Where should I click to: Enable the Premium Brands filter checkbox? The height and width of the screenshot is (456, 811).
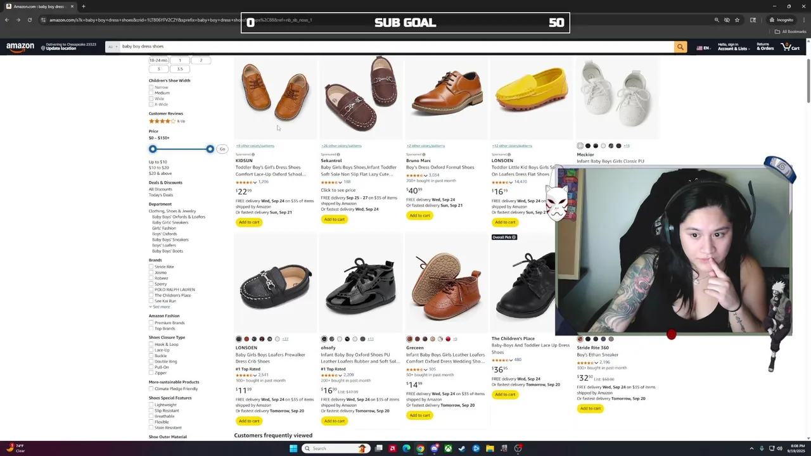click(151, 323)
